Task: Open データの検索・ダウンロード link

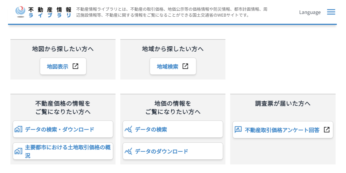Action: (x=60, y=129)
